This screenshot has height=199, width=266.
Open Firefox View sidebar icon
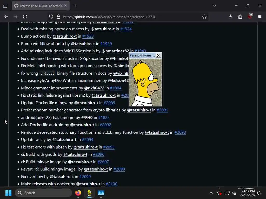[5, 6]
